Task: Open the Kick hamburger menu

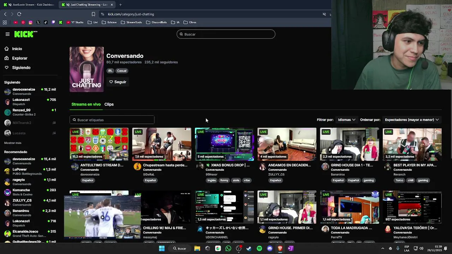Action: tap(7, 34)
